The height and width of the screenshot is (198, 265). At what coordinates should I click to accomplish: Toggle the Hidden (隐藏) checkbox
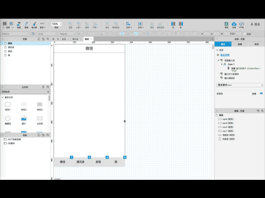pos(245,34)
